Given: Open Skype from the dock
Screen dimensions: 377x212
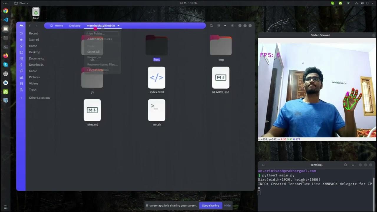Looking at the screenshot, I should point(5,65).
